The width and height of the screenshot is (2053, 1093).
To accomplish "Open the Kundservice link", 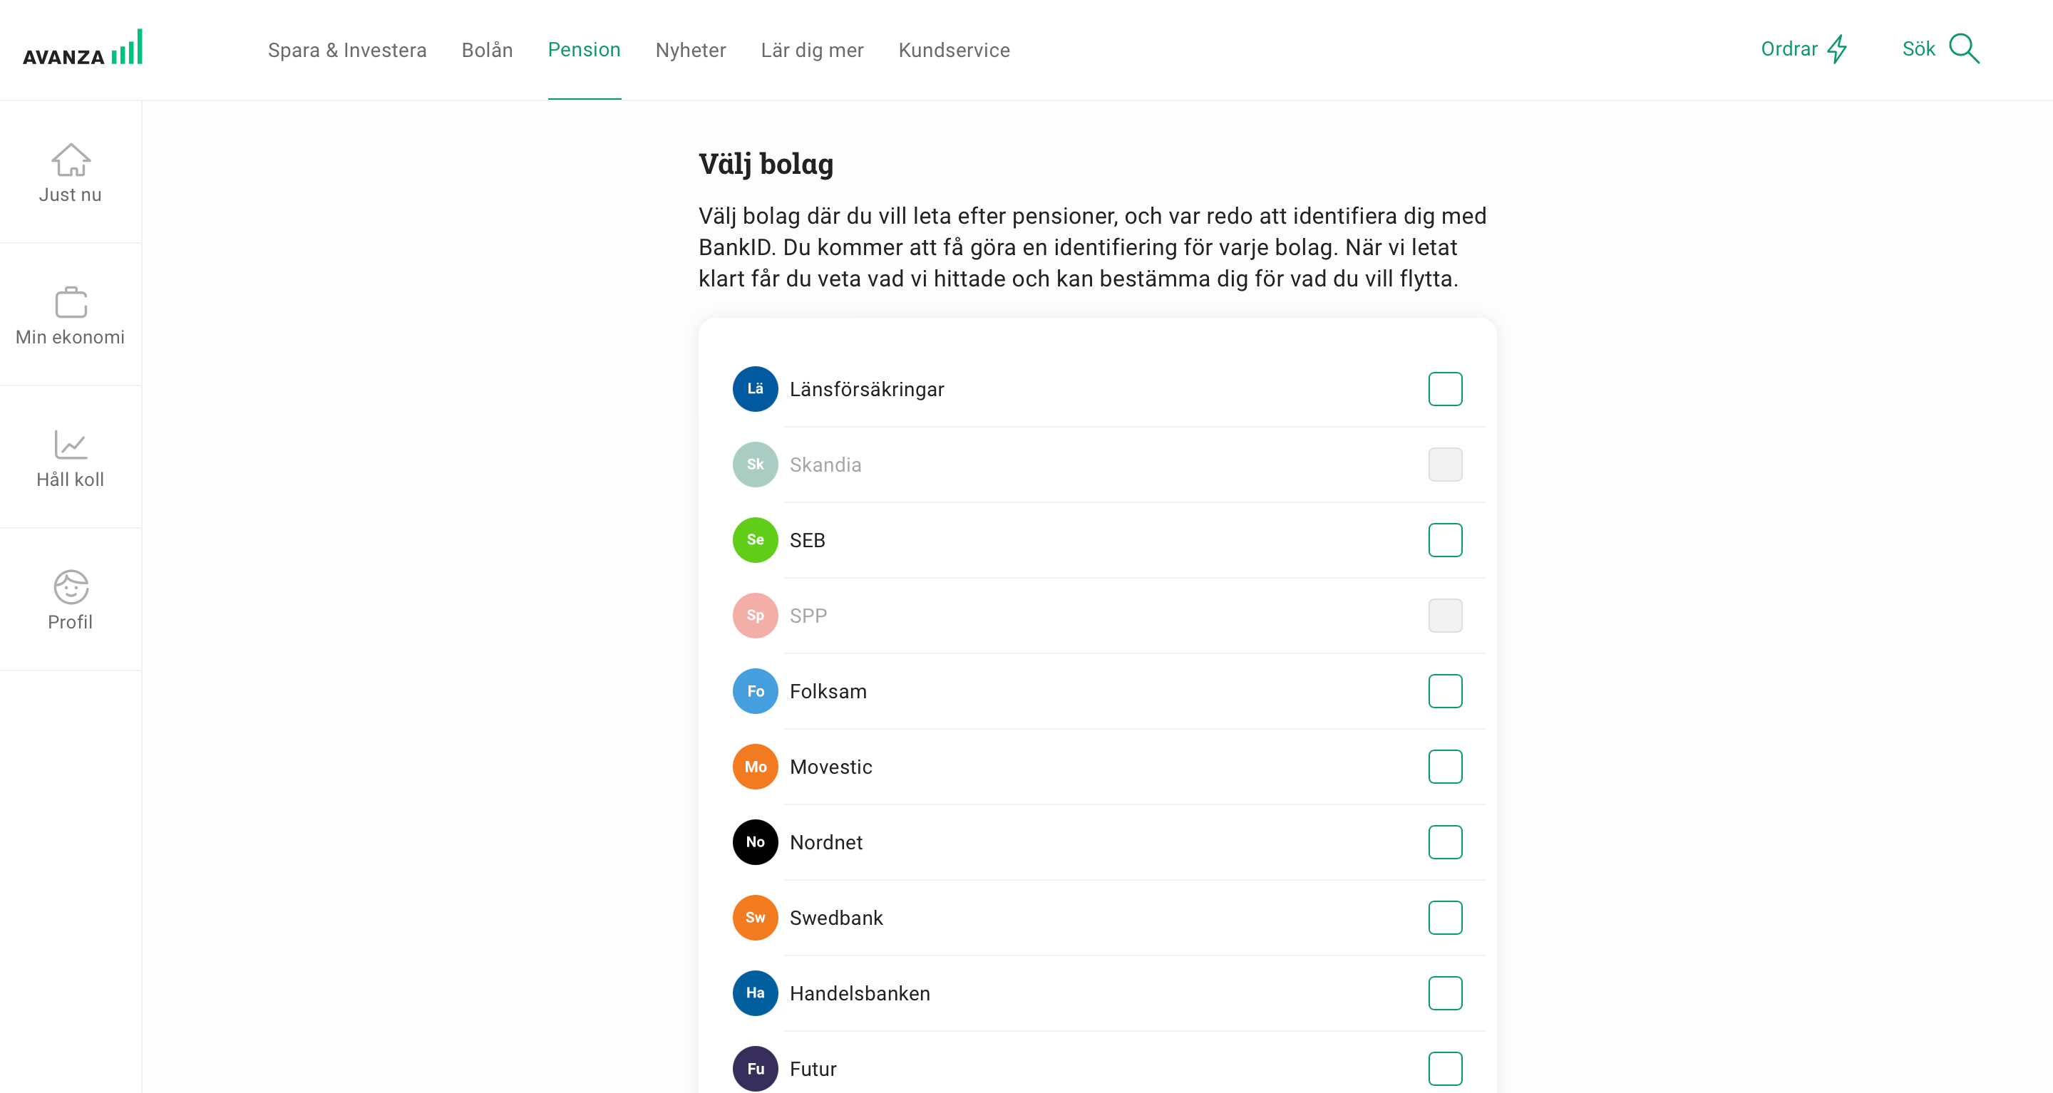I will (x=954, y=50).
